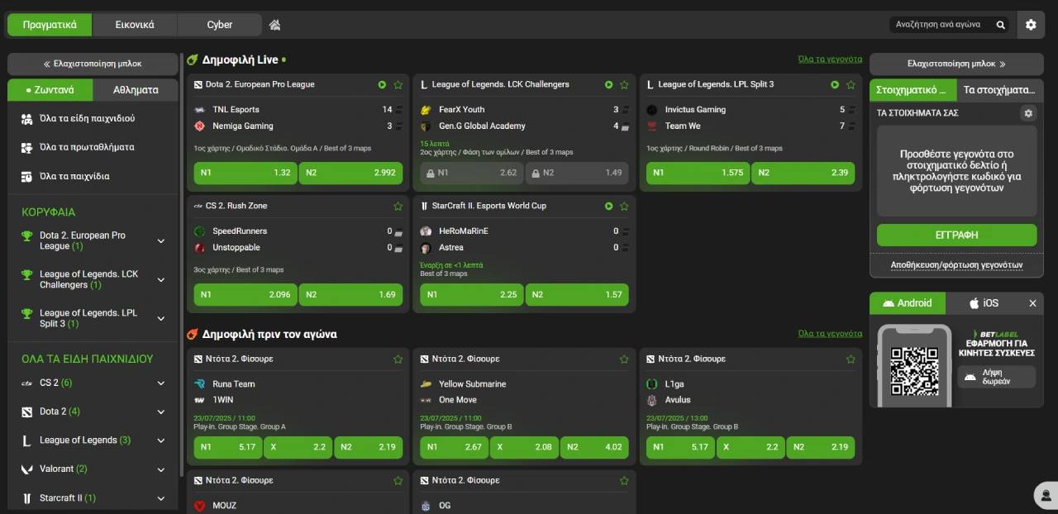Favorite the Dota 2. European Pro League card
1058x514 pixels.
coord(398,84)
